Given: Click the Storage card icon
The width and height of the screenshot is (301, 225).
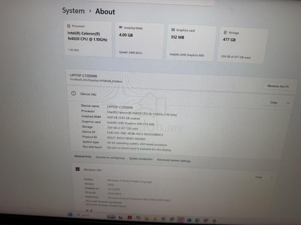Looking at the screenshot, I should (225, 32).
